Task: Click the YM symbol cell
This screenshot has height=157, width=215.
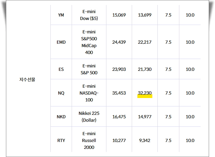Action: 61,15
